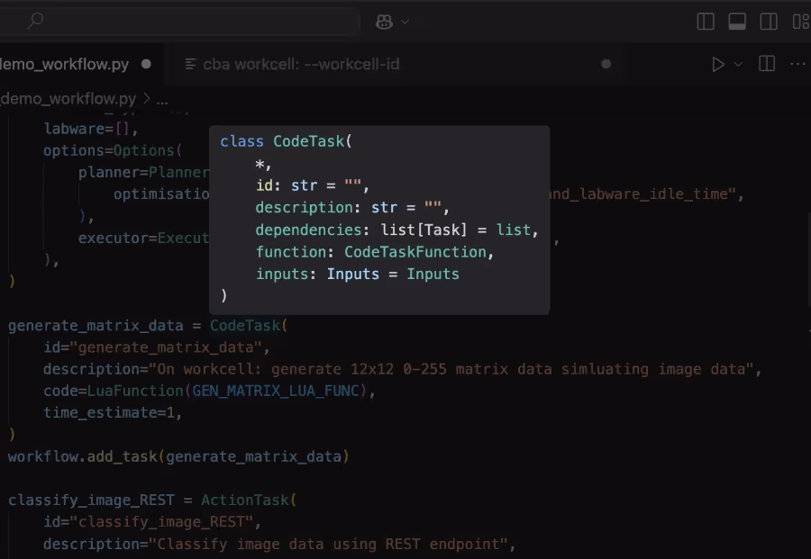Click the command center search field
The image size is (811, 559).
pos(180,21)
